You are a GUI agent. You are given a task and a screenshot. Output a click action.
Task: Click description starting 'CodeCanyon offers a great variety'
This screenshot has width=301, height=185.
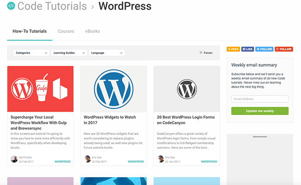pyautogui.click(x=186, y=140)
